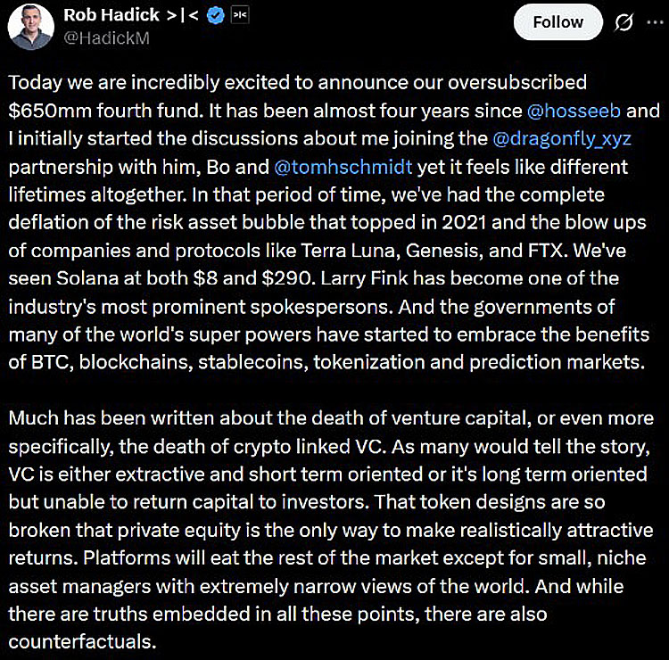669x660 pixels.
Task: Click "Much has been written" paragraph opening
Action: [x=100, y=418]
